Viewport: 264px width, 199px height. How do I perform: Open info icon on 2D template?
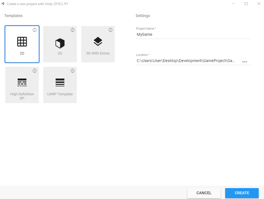(x=35, y=30)
